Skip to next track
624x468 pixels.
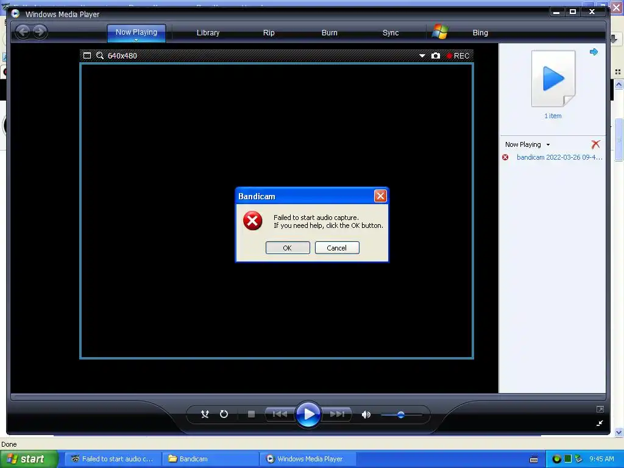(337, 414)
